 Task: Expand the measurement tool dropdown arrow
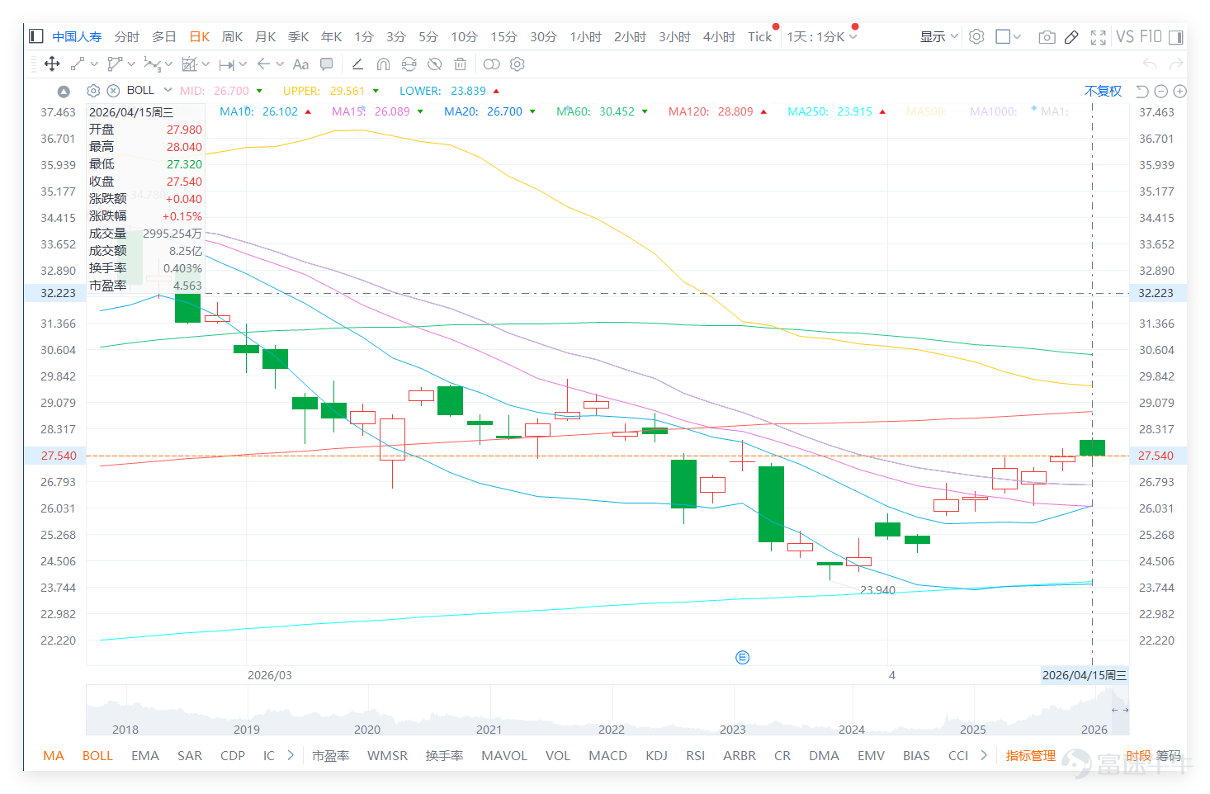[x=206, y=64]
